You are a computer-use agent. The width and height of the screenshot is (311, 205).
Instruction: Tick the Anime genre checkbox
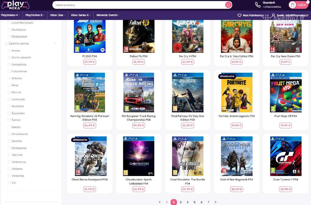pos(9,51)
